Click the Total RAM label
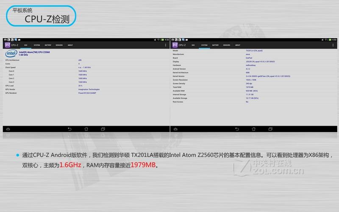Viewport: 339px width, 212px height. point(177,87)
